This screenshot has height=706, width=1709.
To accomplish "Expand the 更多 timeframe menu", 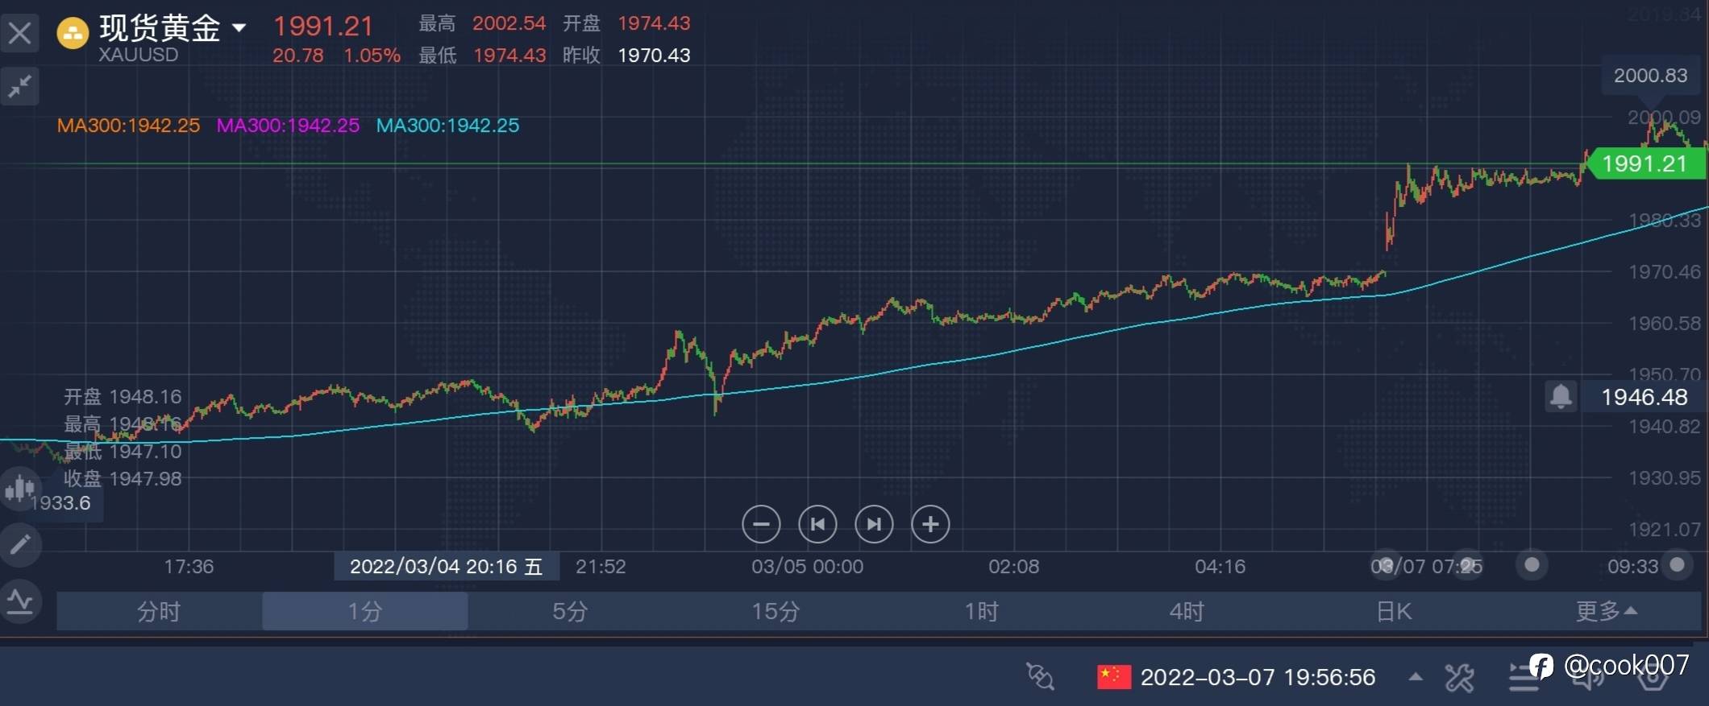I will coord(1606,612).
